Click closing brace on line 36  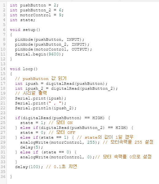pos(11,177)
